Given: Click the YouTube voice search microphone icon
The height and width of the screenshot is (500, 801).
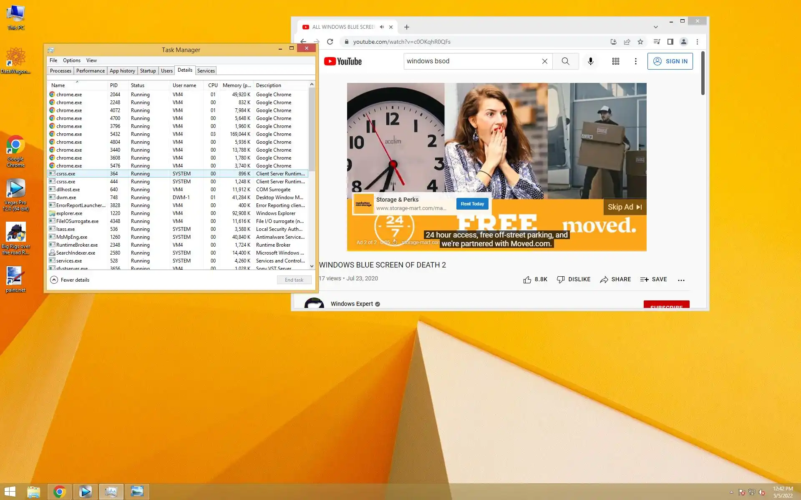Looking at the screenshot, I should click(590, 61).
